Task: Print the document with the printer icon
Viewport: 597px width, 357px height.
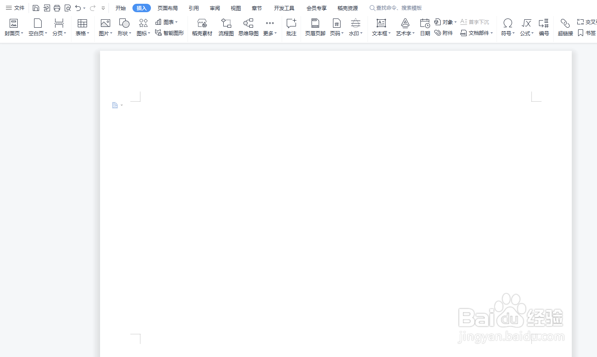Action: [57, 8]
